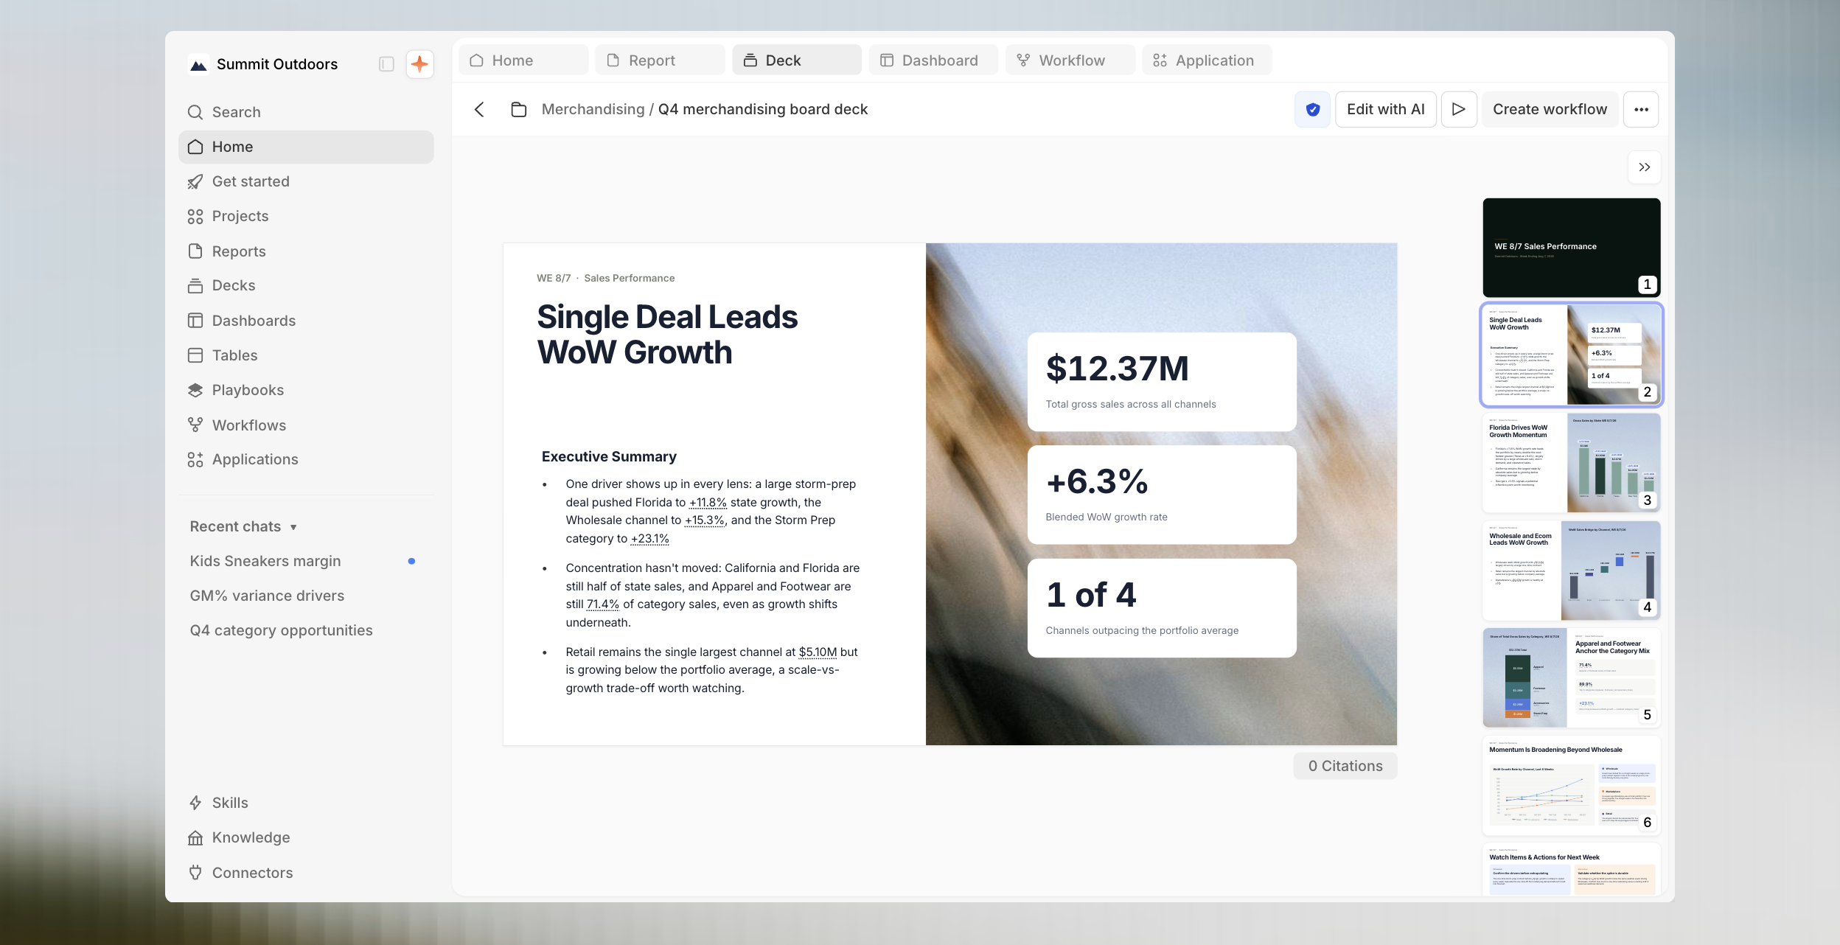Open Get started rocket item
1840x945 pixels.
coord(306,181)
